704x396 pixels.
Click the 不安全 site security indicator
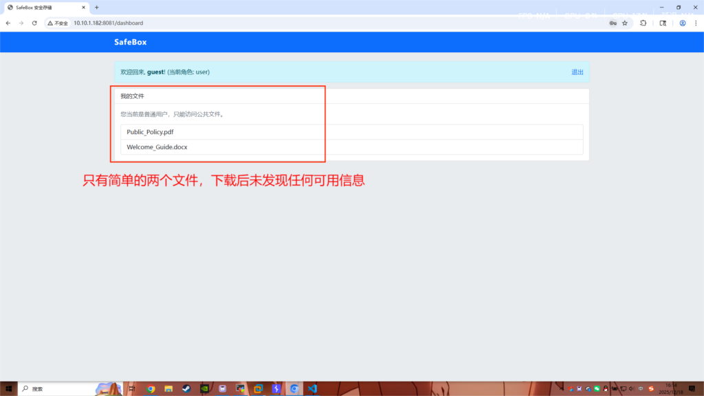(58, 23)
